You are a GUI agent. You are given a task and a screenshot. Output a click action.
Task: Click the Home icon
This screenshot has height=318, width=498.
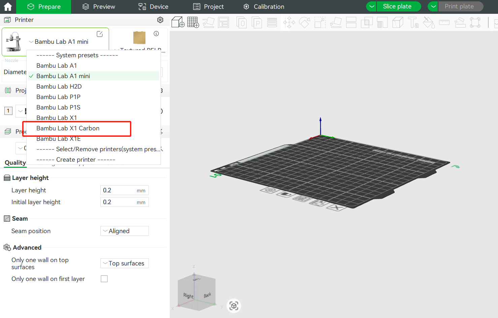point(8,7)
